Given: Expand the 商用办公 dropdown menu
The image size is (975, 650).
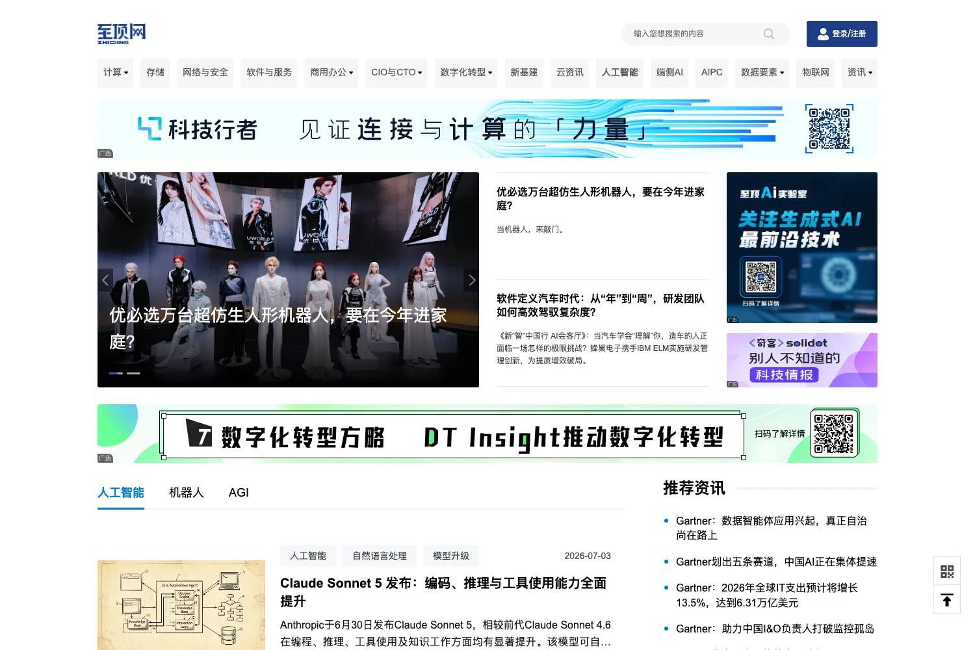Looking at the screenshot, I should (331, 73).
